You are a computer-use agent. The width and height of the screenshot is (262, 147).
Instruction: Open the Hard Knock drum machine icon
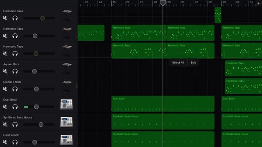click(66, 140)
